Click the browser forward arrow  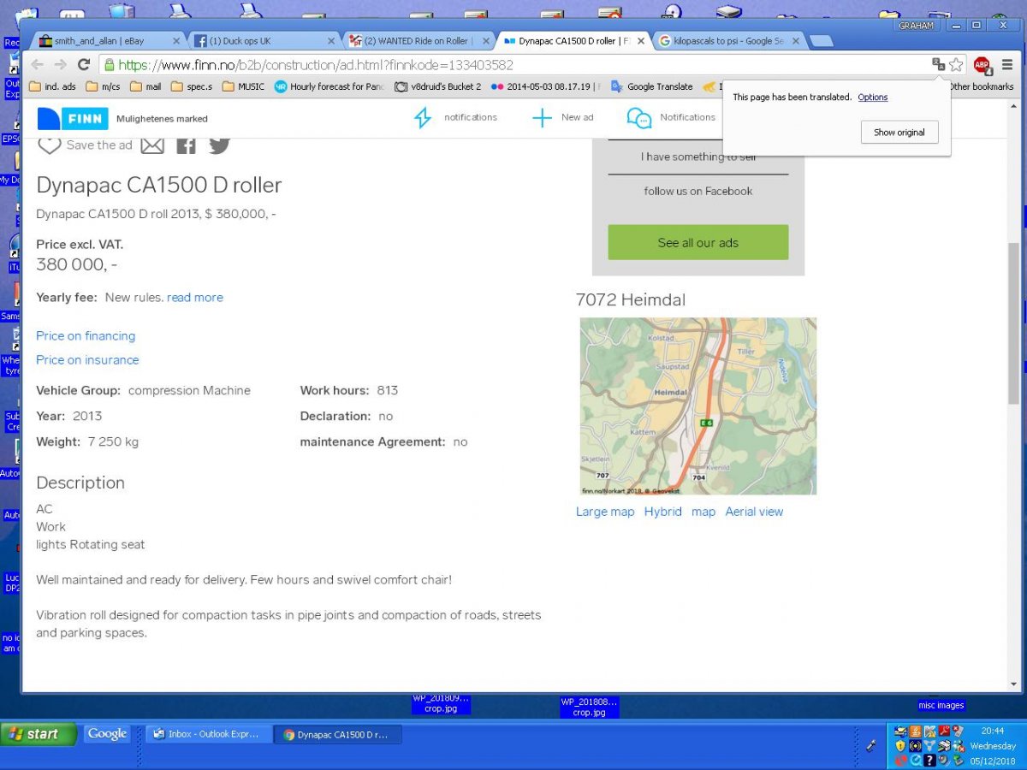click(x=60, y=65)
